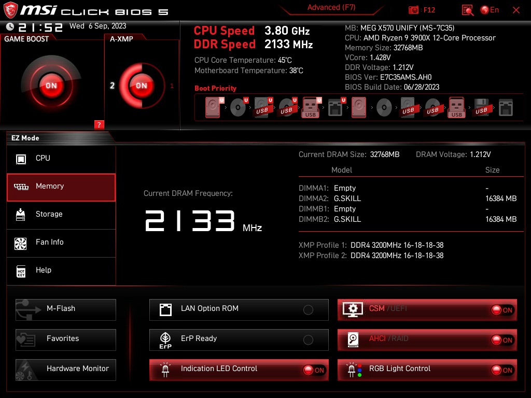Open the CPU section in EZ Mode
531x398 pixels.
click(61, 159)
